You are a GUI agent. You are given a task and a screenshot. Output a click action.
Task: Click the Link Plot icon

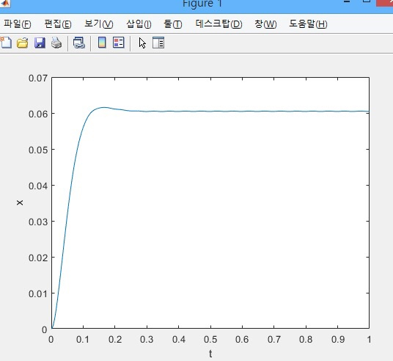[x=79, y=43]
